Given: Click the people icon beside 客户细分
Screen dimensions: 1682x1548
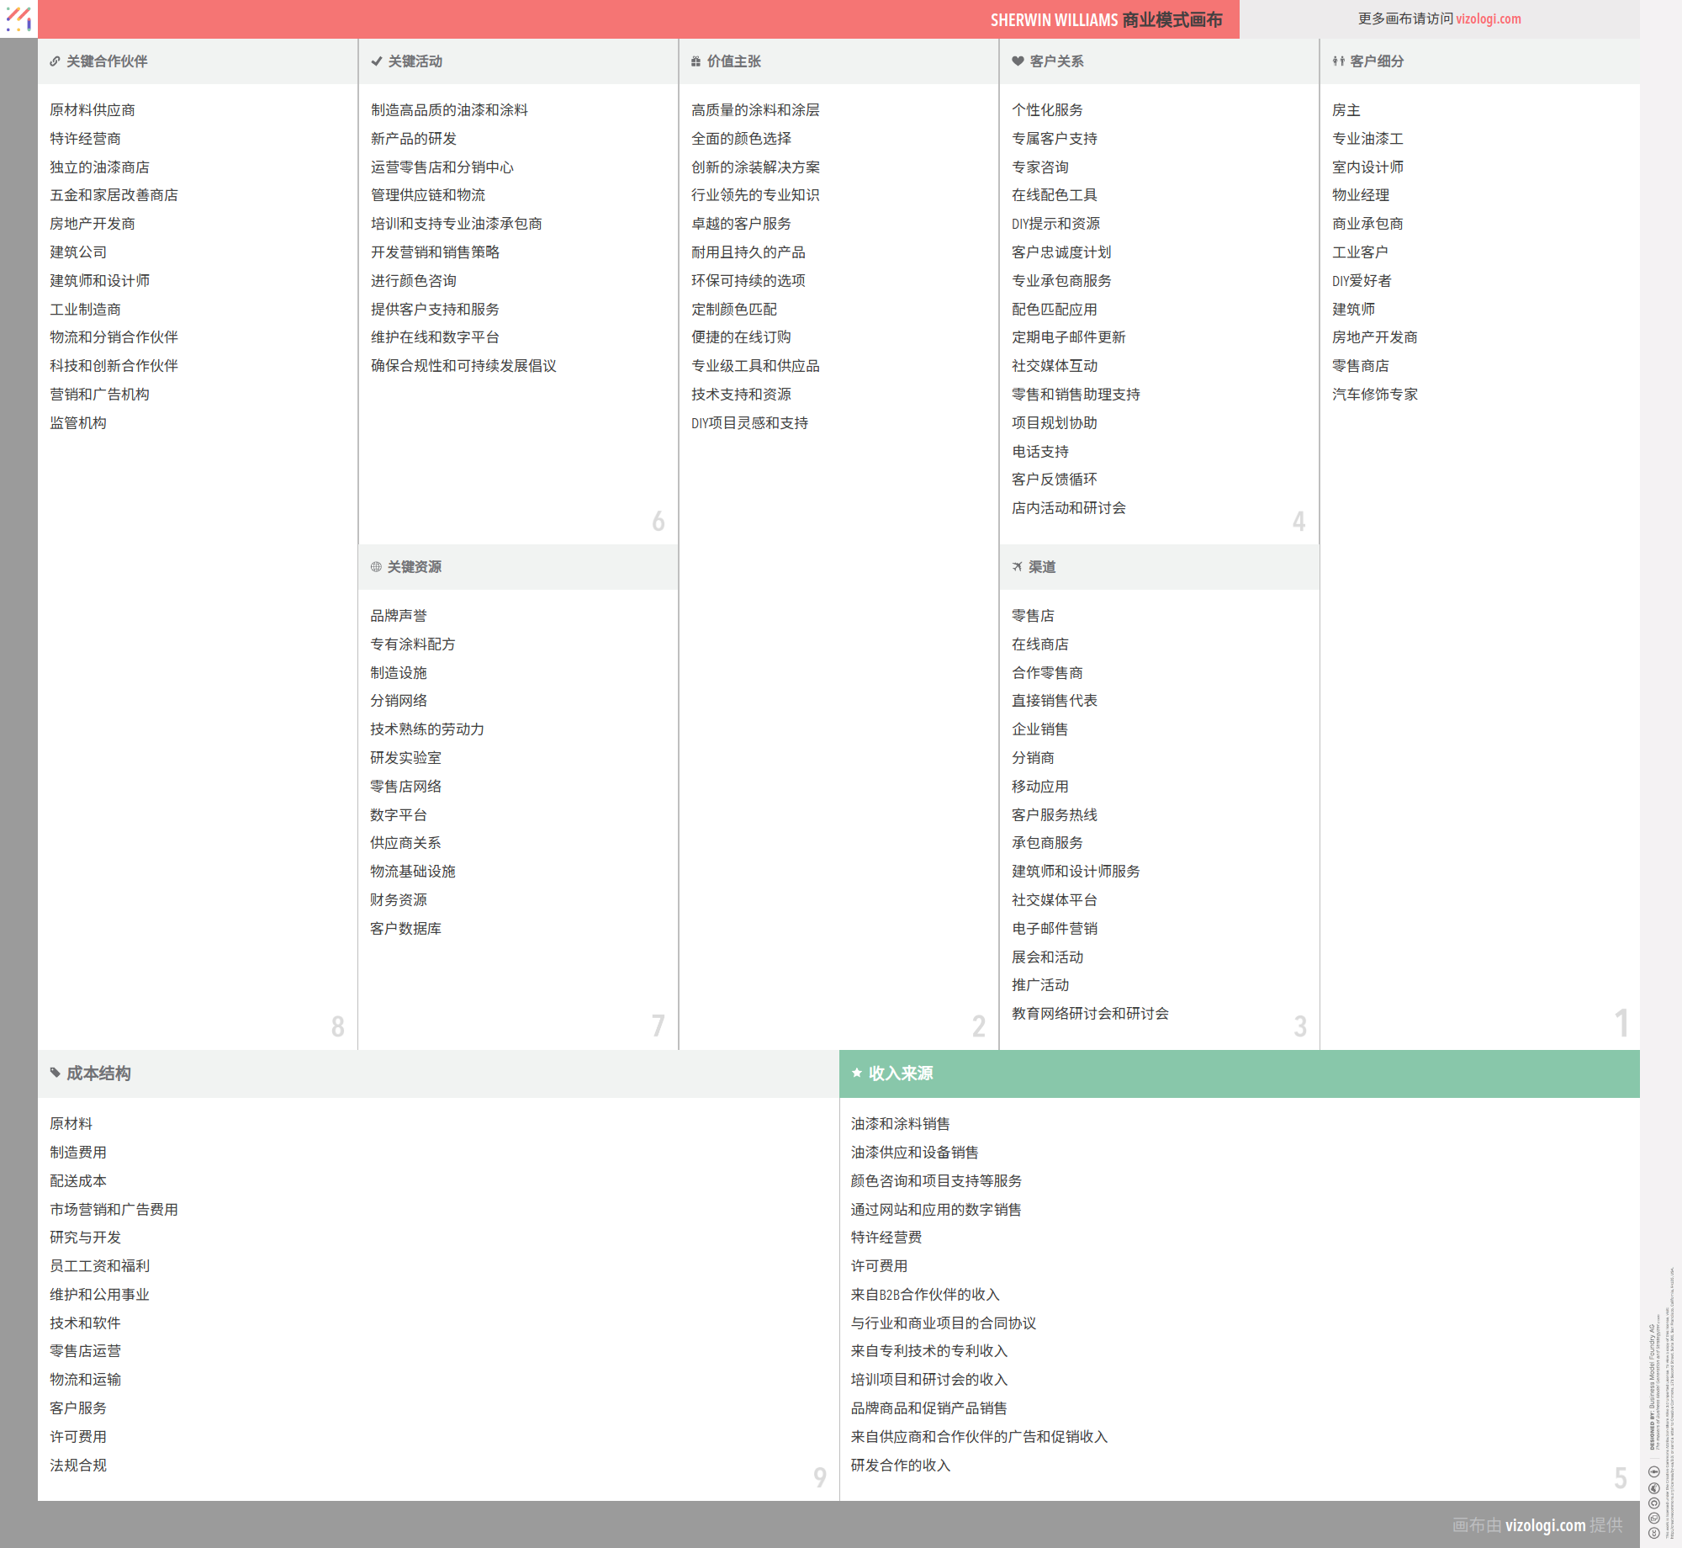Looking at the screenshot, I should coord(1338,61).
